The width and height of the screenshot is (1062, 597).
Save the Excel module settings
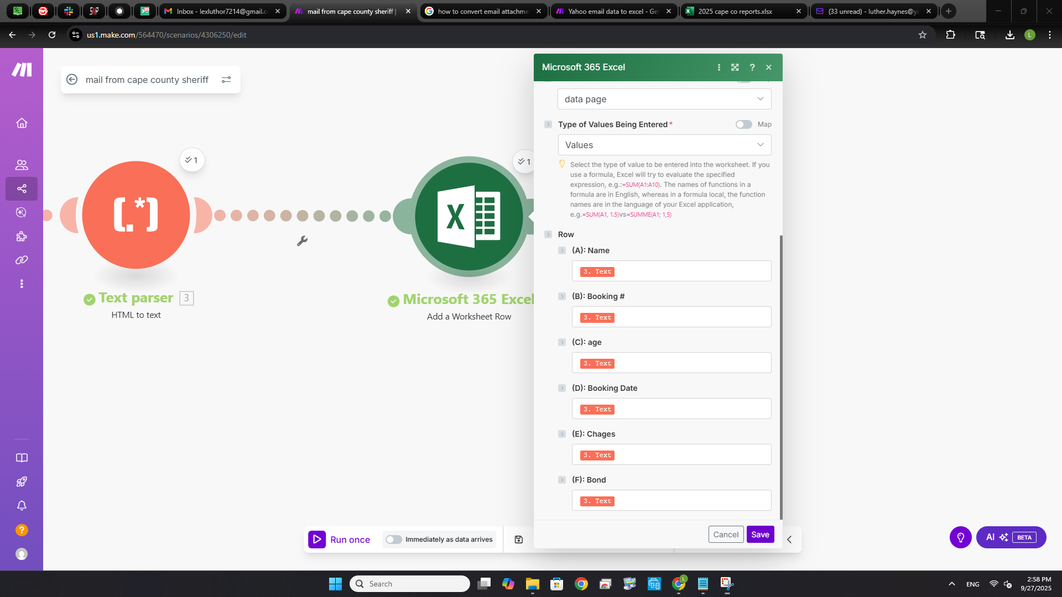(x=760, y=535)
